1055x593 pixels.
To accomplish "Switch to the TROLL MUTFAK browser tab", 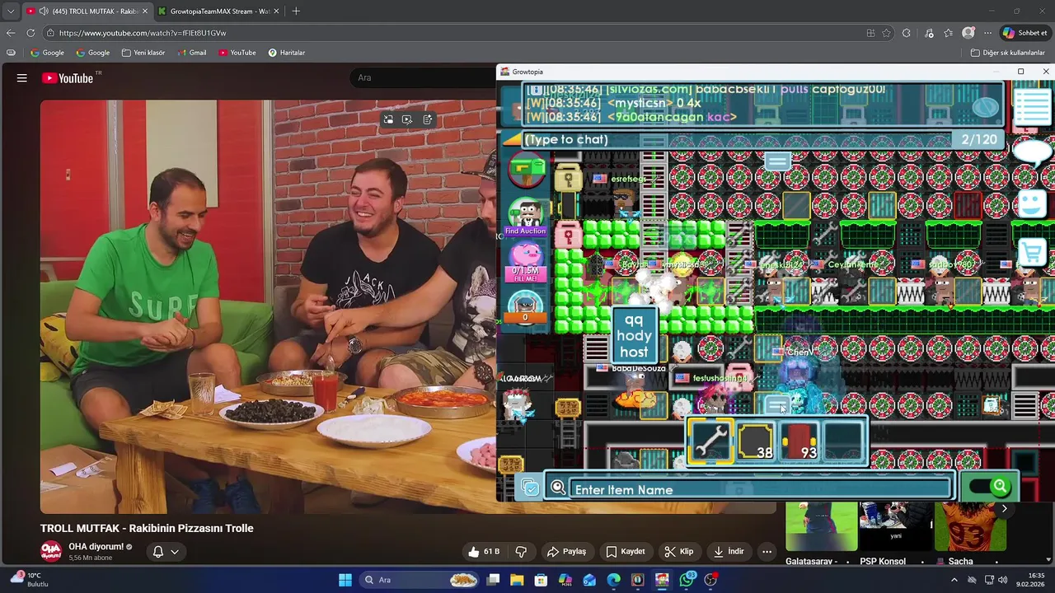I will point(87,12).
